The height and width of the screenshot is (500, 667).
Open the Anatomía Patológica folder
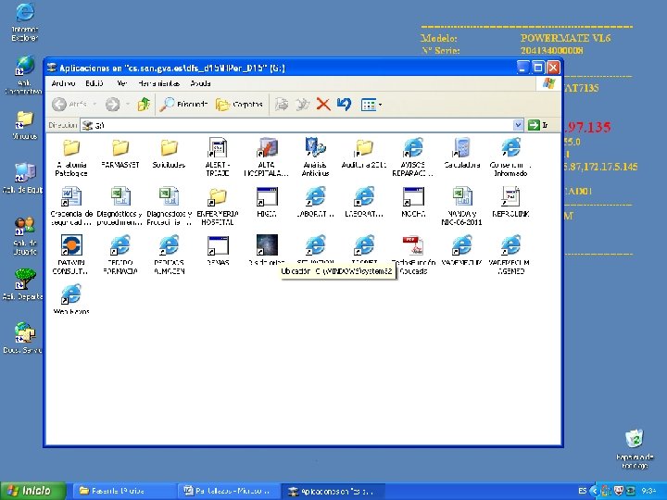71,156
